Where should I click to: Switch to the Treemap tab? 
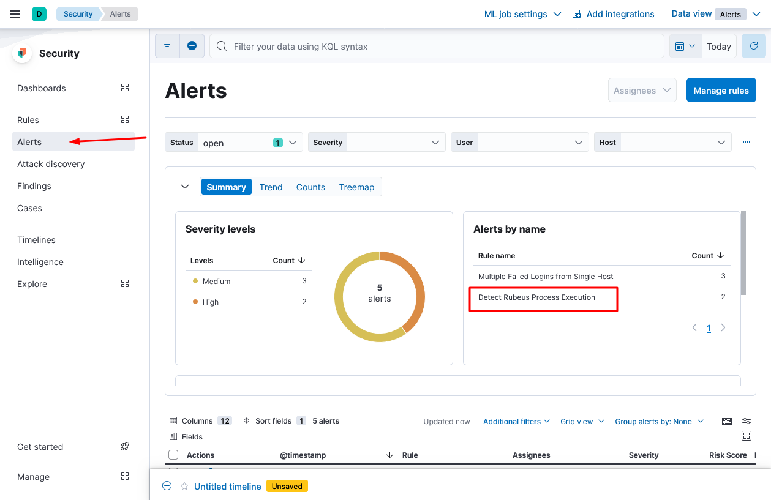click(x=356, y=187)
